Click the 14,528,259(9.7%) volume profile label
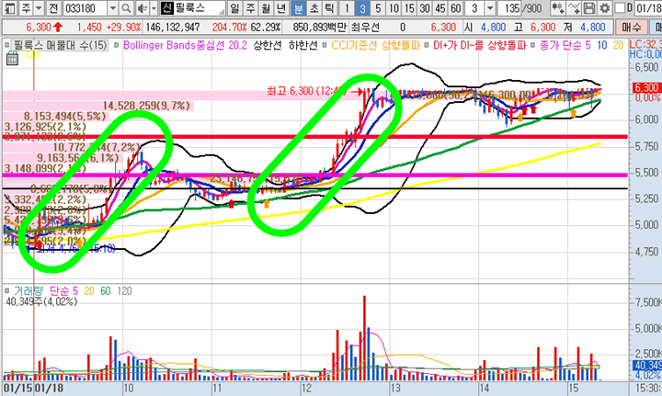 tap(146, 106)
